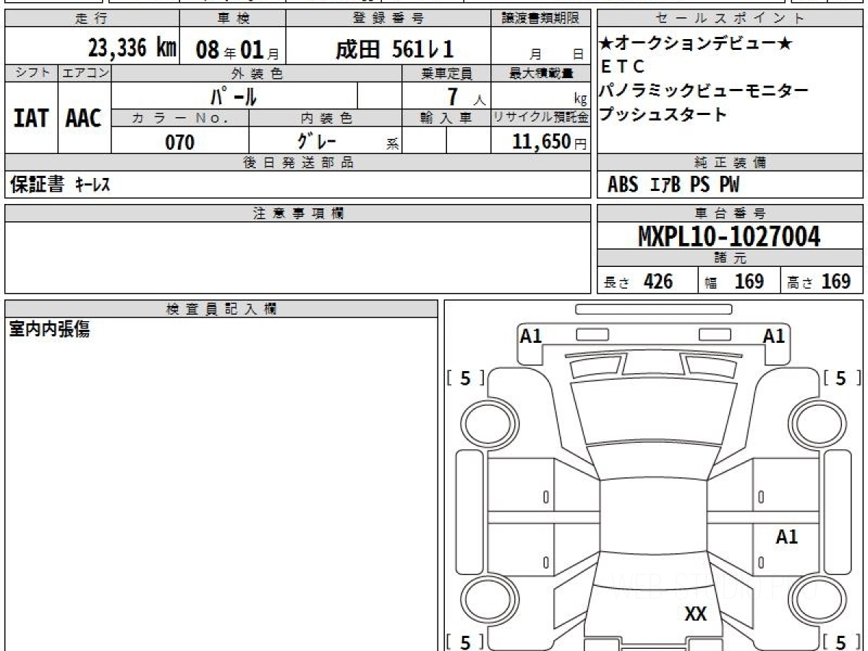Click the シフト header cell
Screen dimensions: 868x651
[31, 73]
